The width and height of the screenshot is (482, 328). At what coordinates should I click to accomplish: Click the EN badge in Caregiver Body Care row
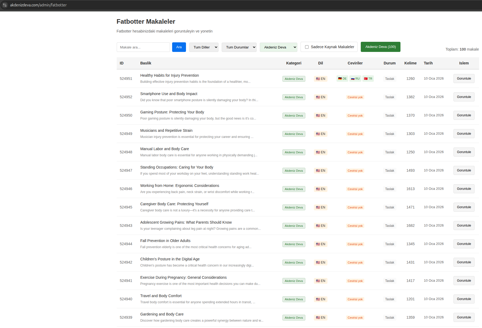[321, 207]
